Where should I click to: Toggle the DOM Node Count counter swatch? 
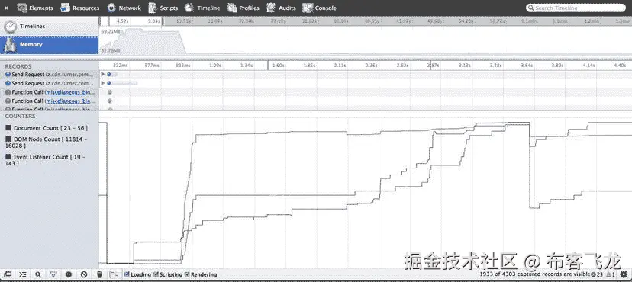[x=8, y=139]
